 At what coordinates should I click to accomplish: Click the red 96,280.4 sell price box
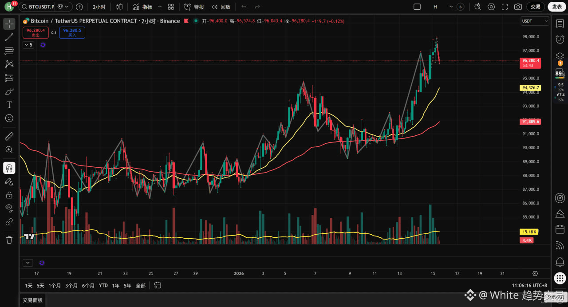(35, 32)
